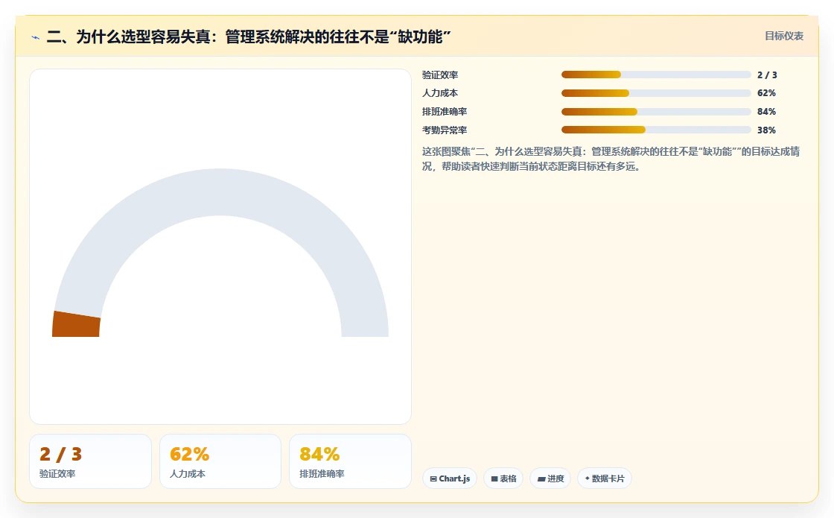This screenshot has width=834, height=518.
Task: Select the 62% 人力成本 data card
Action: tap(220, 461)
